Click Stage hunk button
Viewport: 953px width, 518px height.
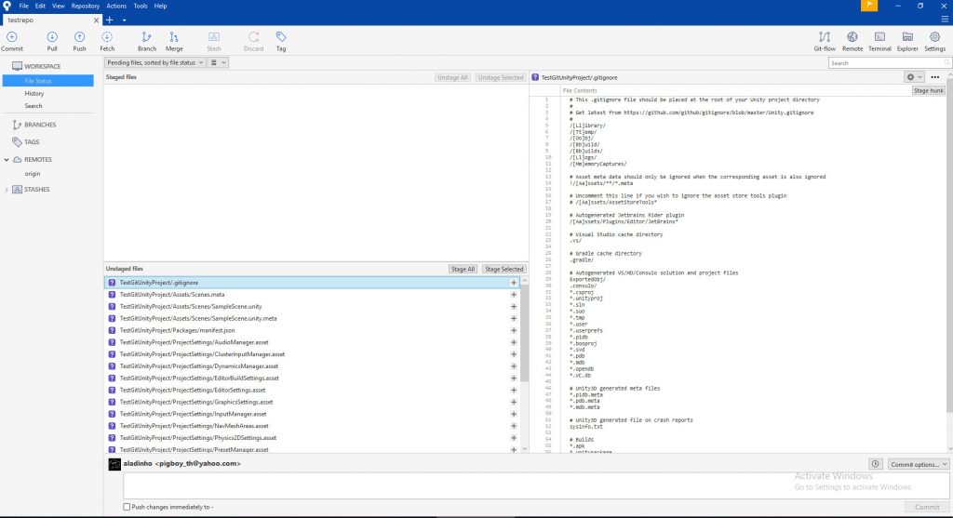pyautogui.click(x=929, y=90)
